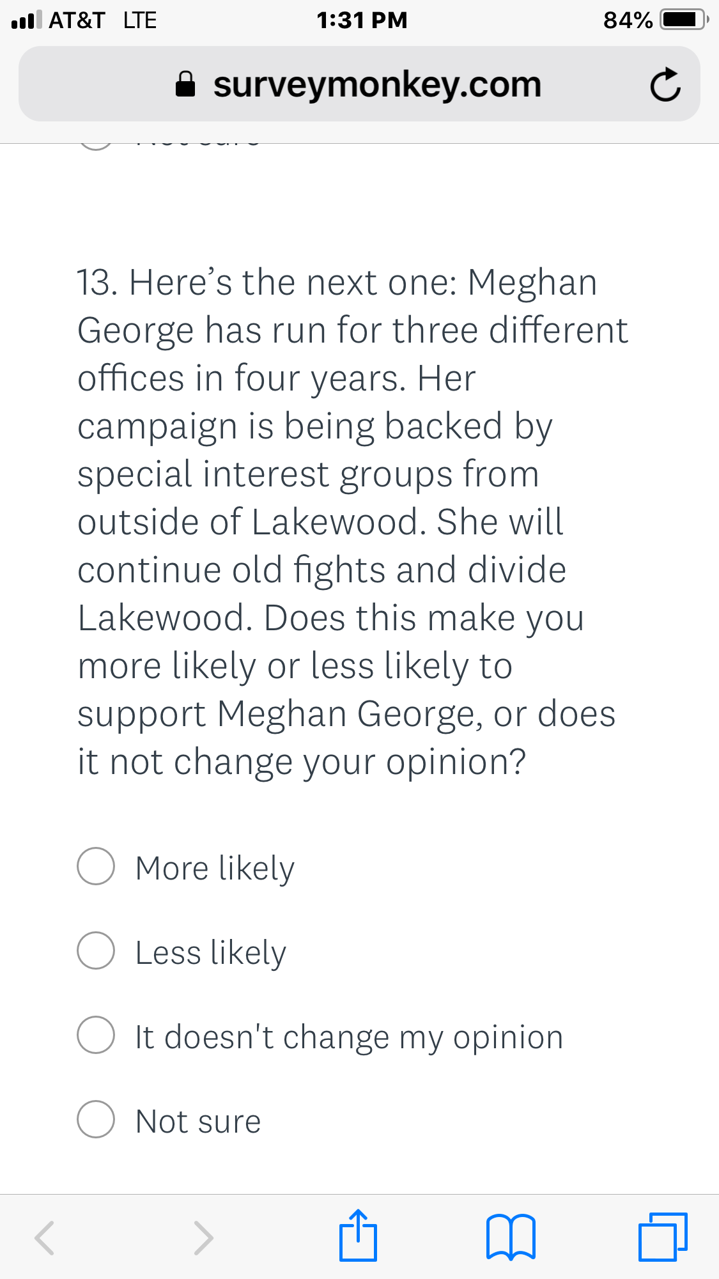Screen dimensions: 719x1279
Task: Choose the "Less likely" radio button
Action: point(96,950)
